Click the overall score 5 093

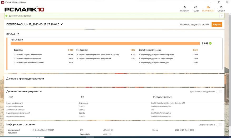205,44
